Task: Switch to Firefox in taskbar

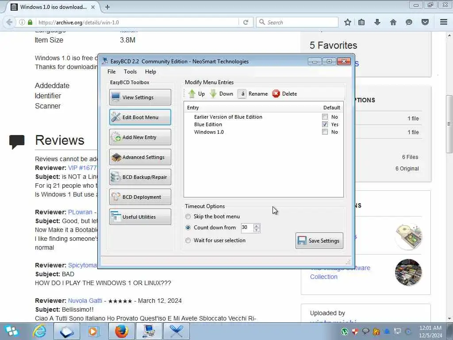Action: pyautogui.click(x=122, y=331)
